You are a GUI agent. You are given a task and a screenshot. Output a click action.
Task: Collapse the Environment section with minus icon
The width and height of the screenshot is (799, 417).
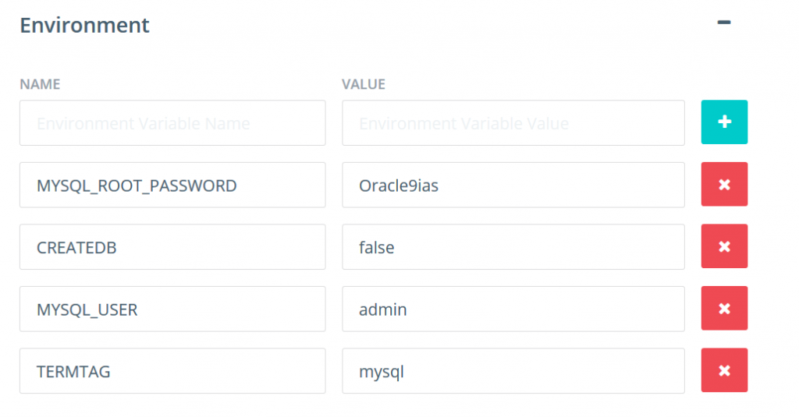coord(724,23)
